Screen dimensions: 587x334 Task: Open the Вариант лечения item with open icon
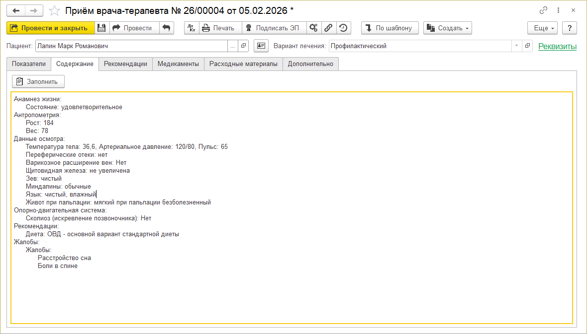(527, 46)
